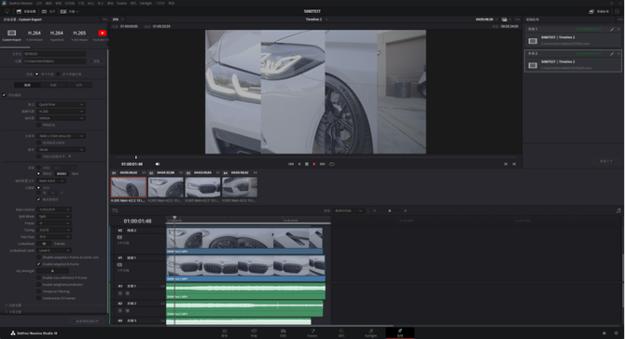Click the red play button

point(314,164)
